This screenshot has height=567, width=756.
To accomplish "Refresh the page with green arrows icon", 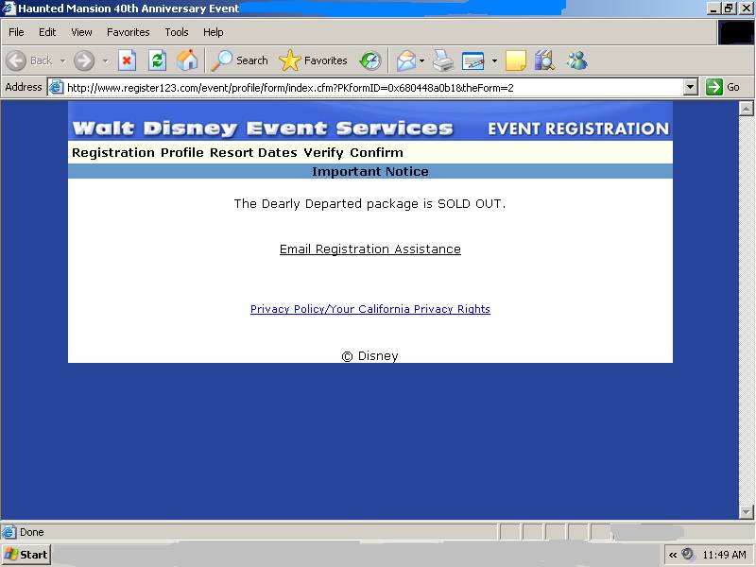I will click(157, 60).
